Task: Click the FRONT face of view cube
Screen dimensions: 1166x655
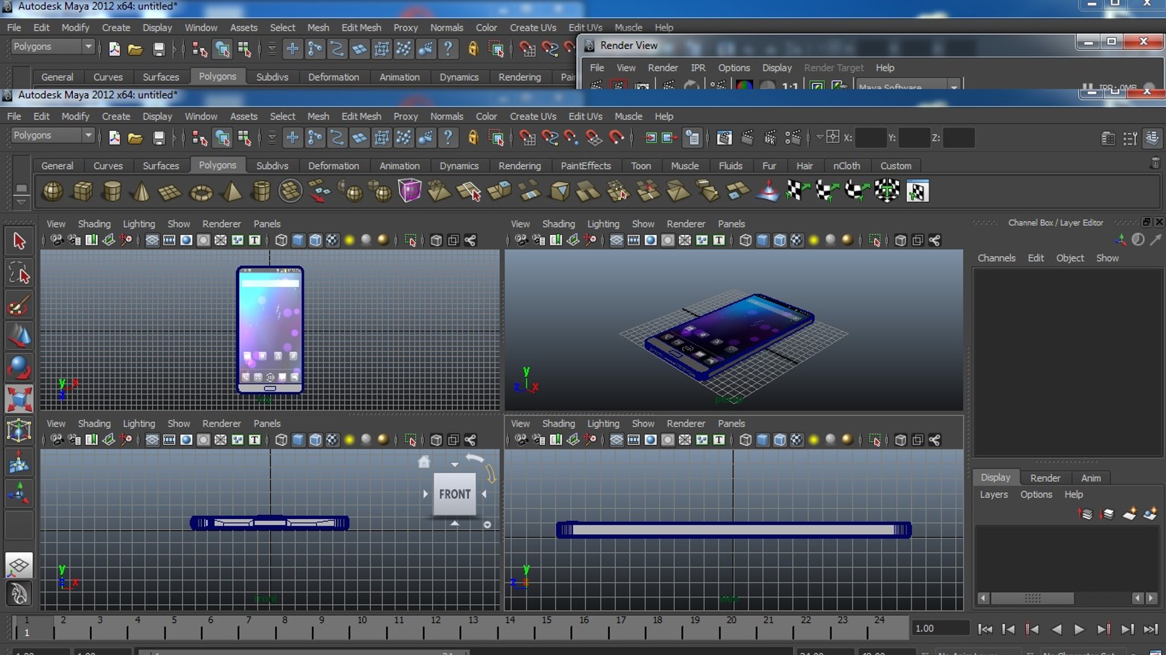Action: 455,494
